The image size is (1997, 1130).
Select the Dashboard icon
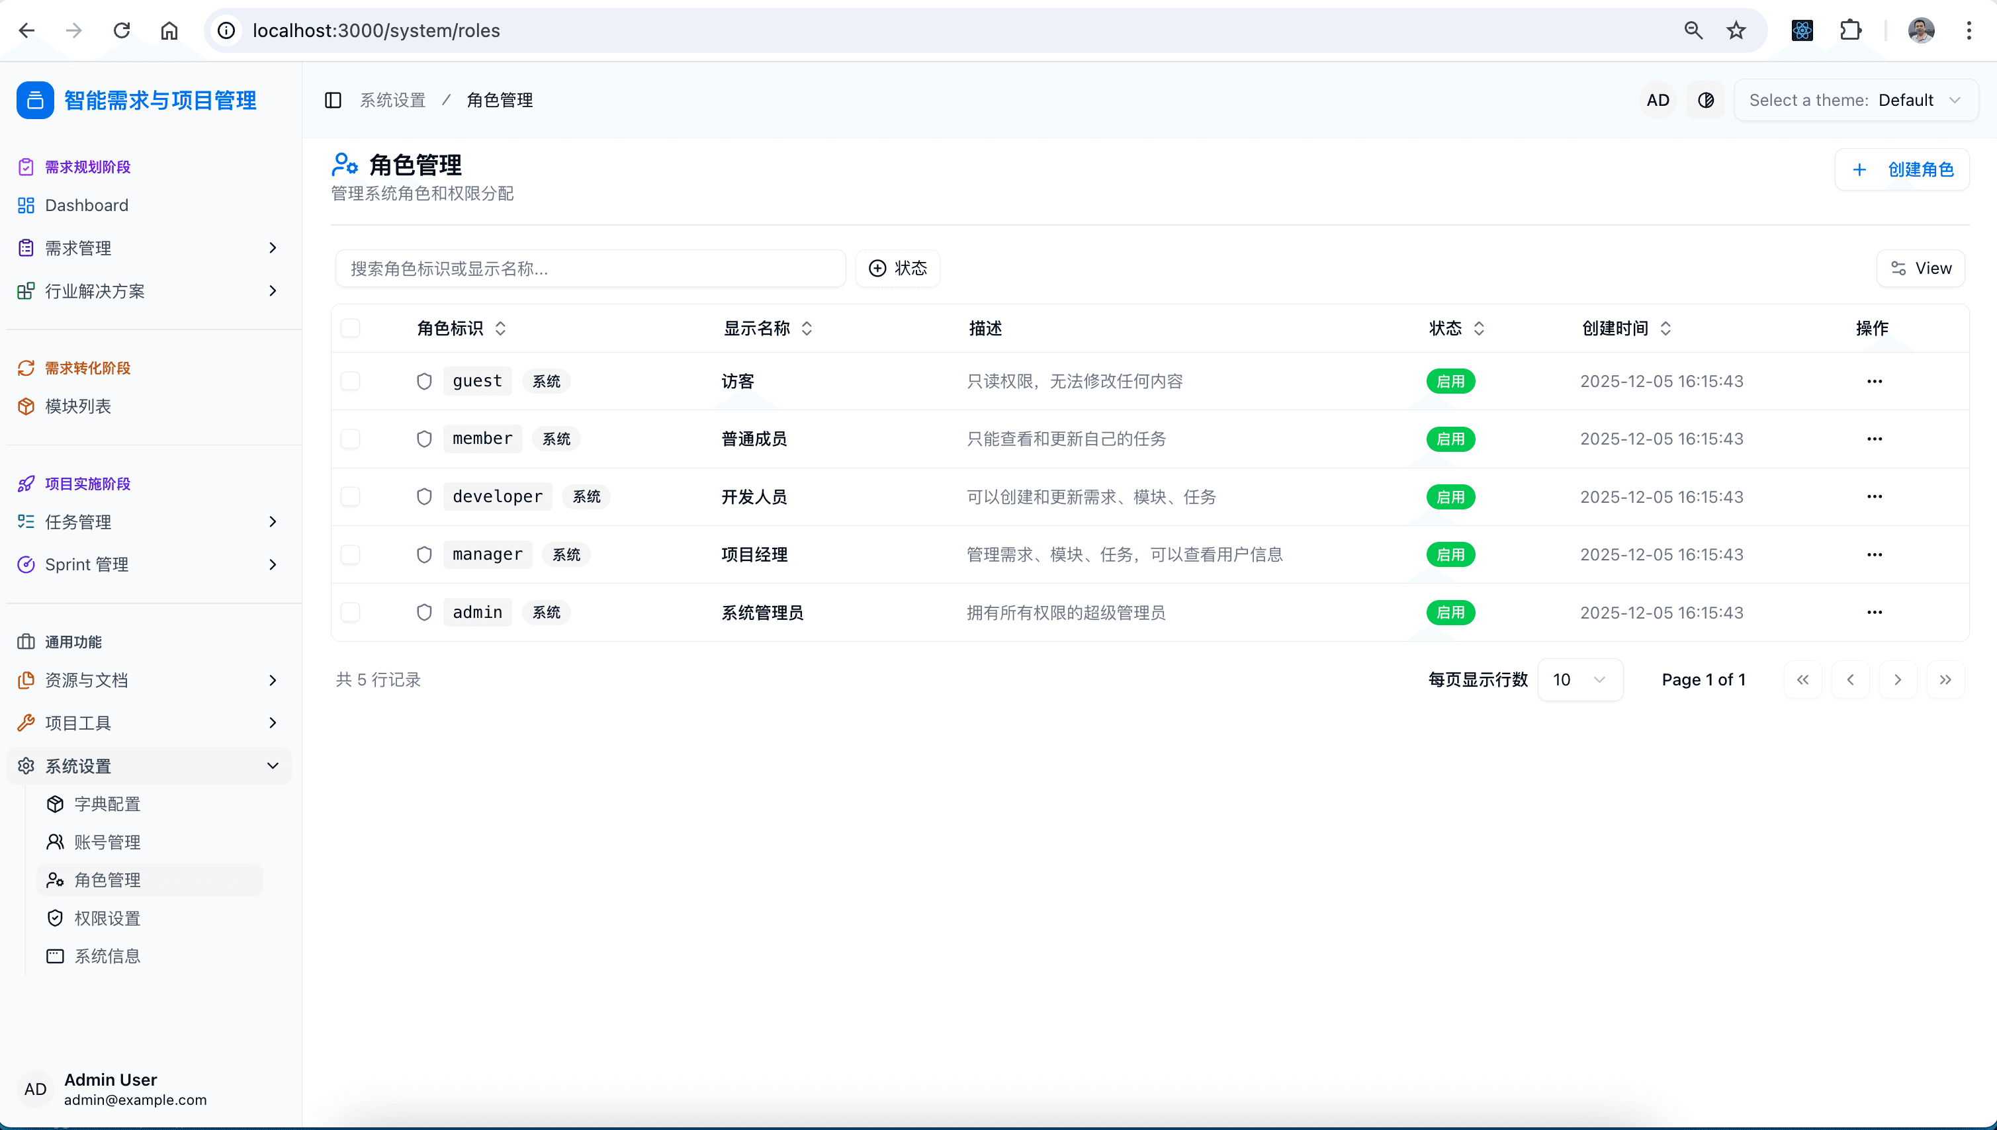[x=26, y=205]
